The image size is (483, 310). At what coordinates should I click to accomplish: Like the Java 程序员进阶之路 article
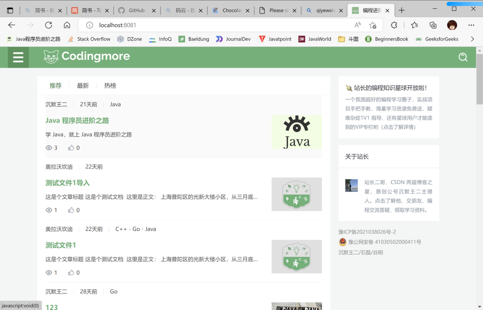[71, 148]
